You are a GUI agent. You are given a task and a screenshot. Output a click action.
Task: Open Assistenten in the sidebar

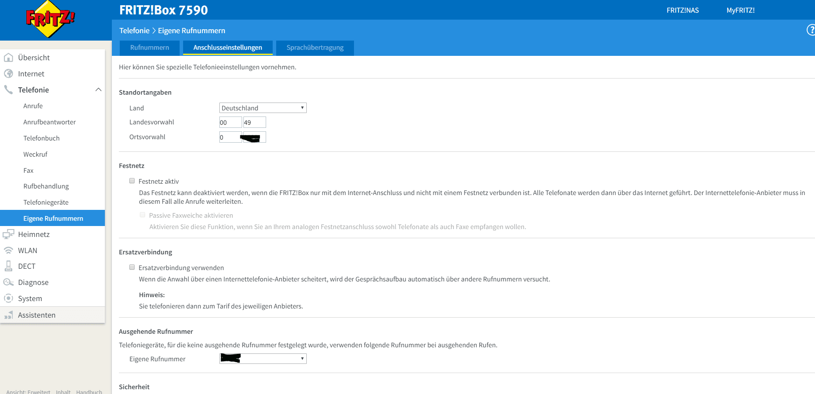[37, 315]
